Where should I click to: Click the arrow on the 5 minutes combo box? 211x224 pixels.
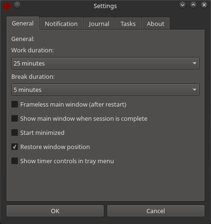195,90
